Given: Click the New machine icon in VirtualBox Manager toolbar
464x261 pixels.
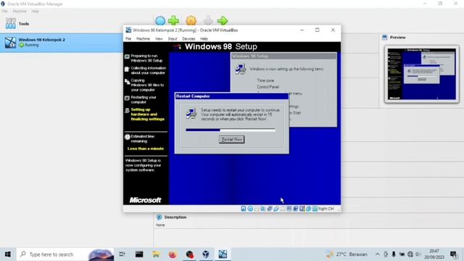Looking at the screenshot, I should point(160,20).
